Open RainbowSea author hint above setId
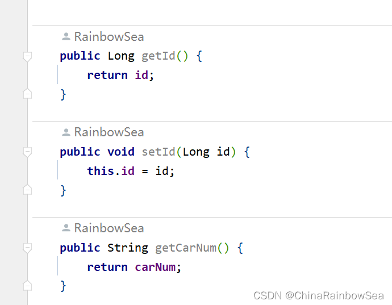The width and height of the screenshot is (392, 305). 109,132
